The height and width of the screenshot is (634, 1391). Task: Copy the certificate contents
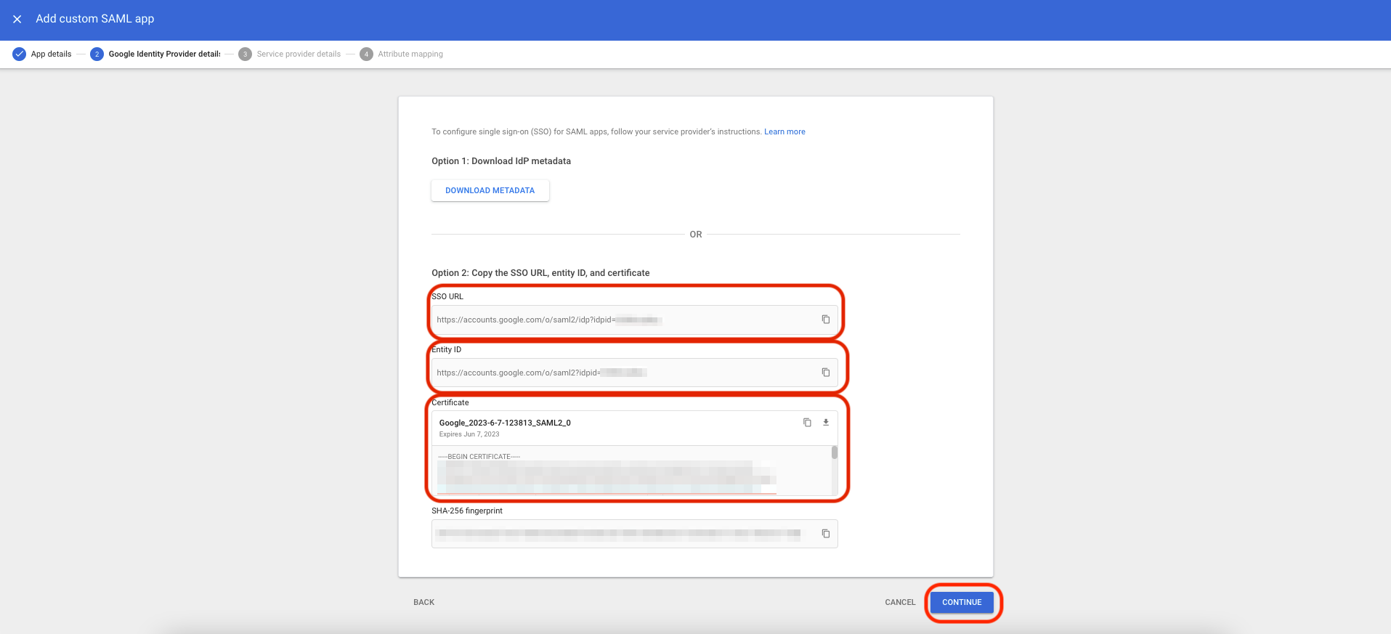coord(807,423)
